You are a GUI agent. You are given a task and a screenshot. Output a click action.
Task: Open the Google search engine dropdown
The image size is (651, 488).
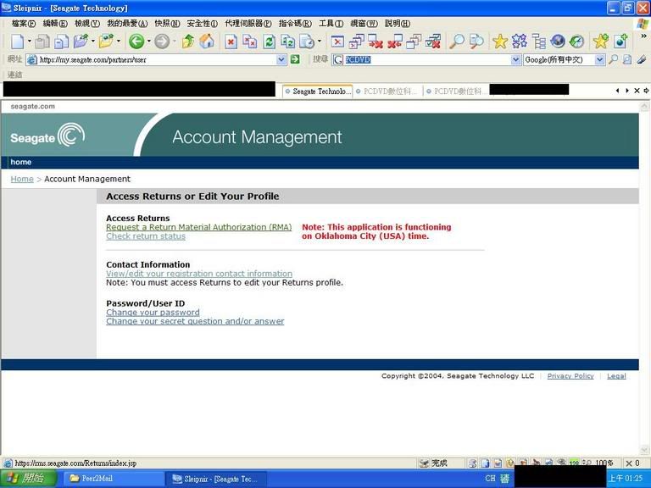coord(599,60)
